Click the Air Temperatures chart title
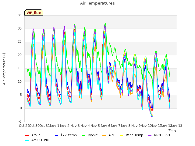This screenshot has width=195, height=146. coord(97,3)
